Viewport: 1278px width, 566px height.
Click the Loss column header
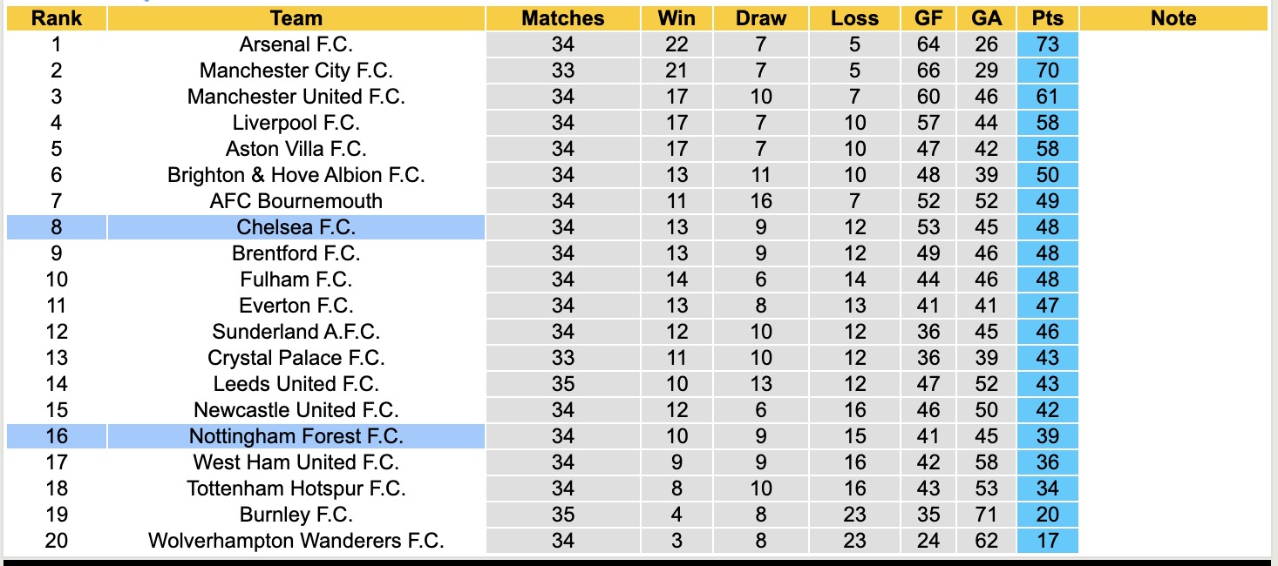click(854, 18)
